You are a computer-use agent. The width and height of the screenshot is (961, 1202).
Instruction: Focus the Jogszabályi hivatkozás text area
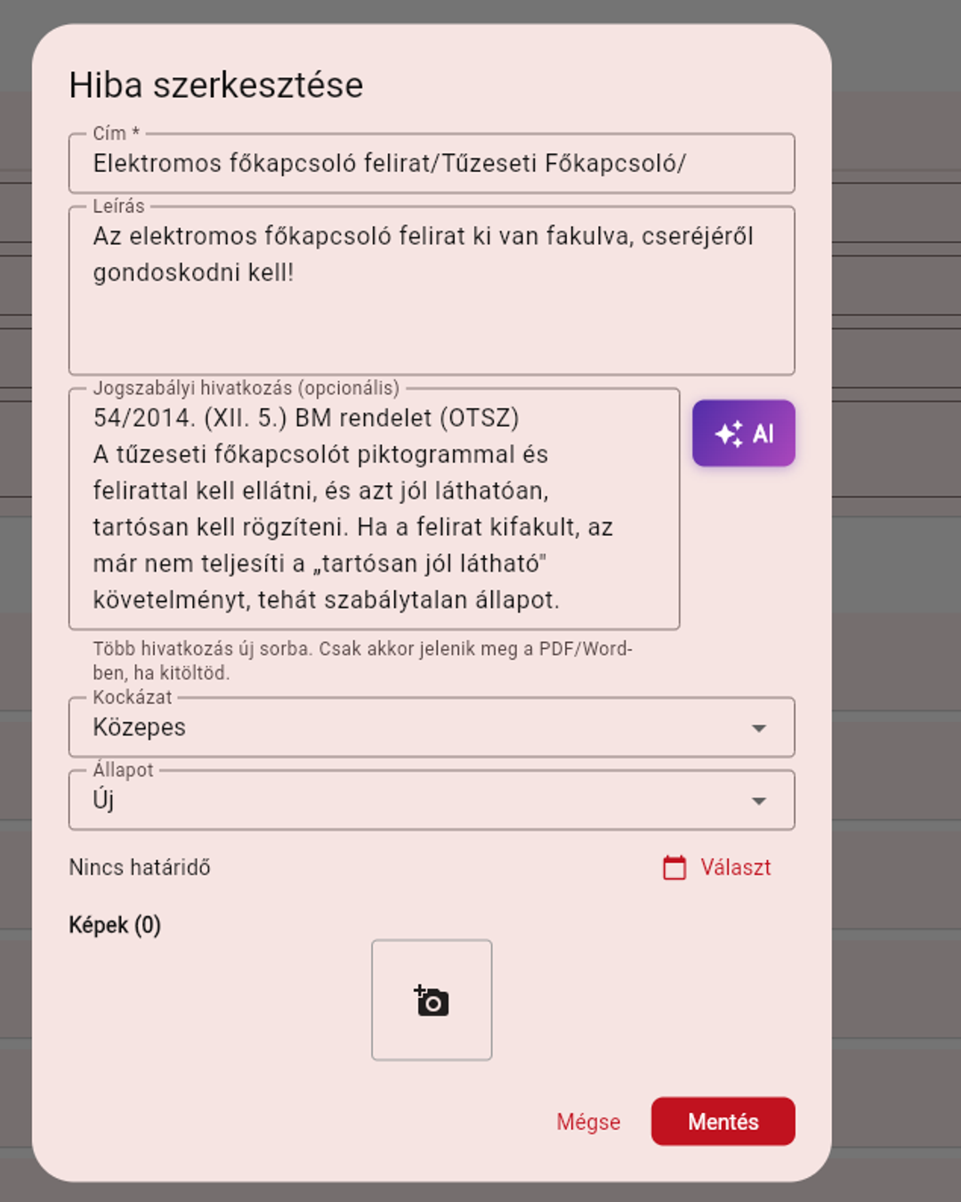click(375, 509)
